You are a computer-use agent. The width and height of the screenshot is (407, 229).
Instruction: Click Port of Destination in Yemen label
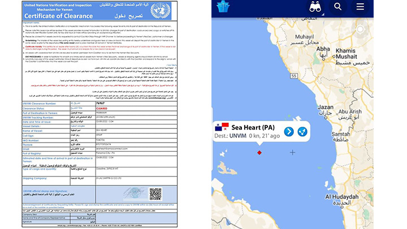coord(40,113)
